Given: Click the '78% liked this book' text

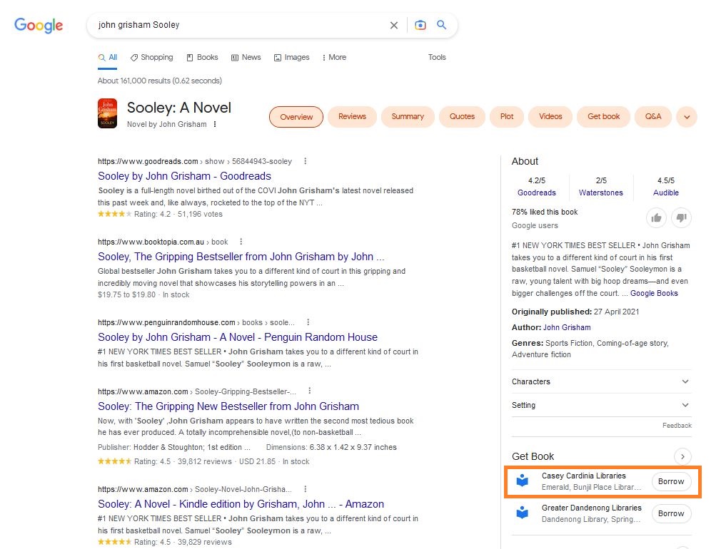Looking at the screenshot, I should pyautogui.click(x=544, y=212).
